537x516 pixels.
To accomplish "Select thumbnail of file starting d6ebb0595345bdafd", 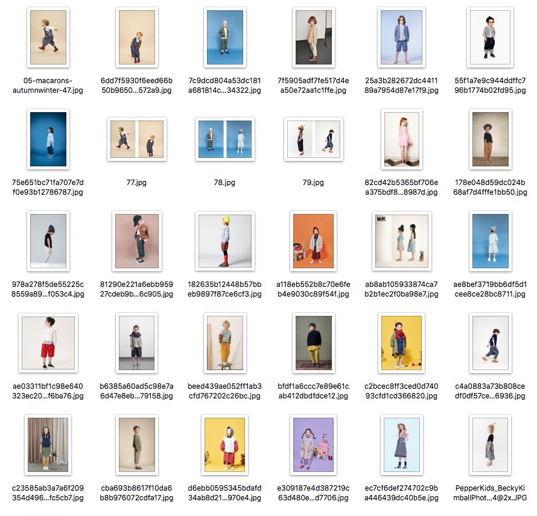I will [x=224, y=445].
